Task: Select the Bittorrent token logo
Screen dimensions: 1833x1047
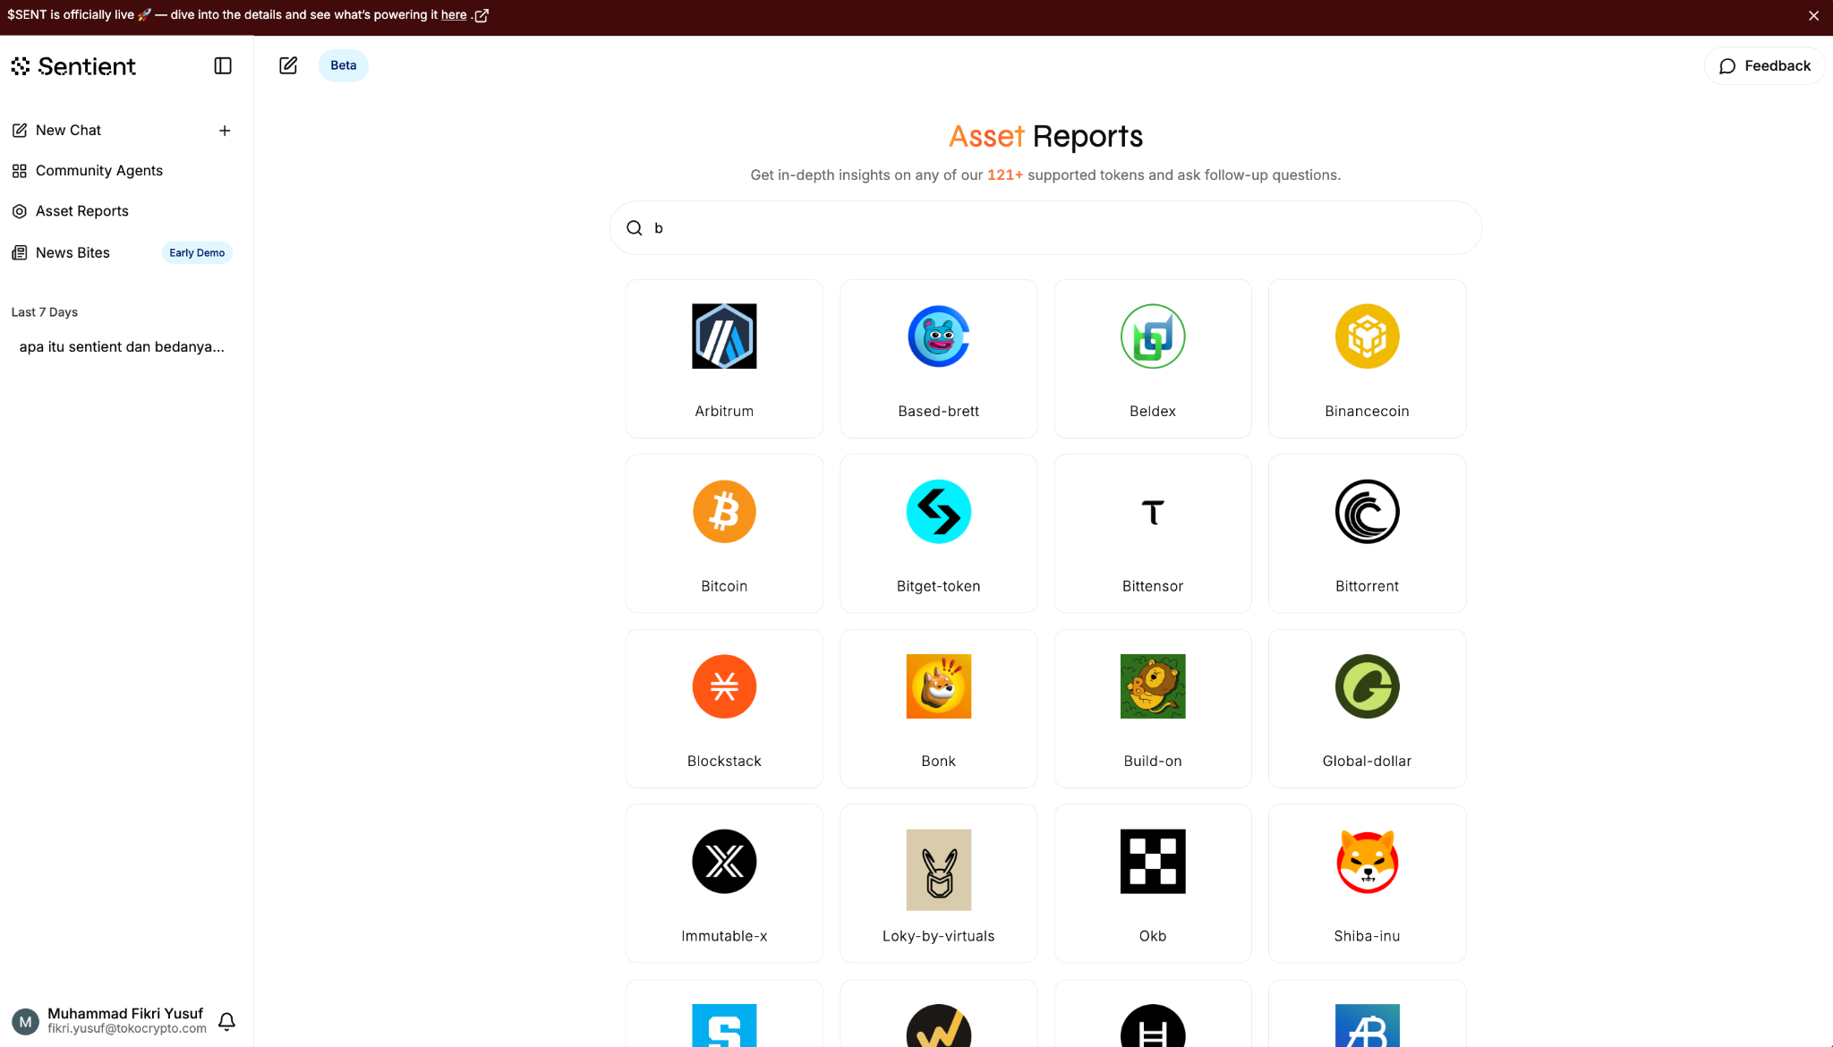Action: [1366, 512]
